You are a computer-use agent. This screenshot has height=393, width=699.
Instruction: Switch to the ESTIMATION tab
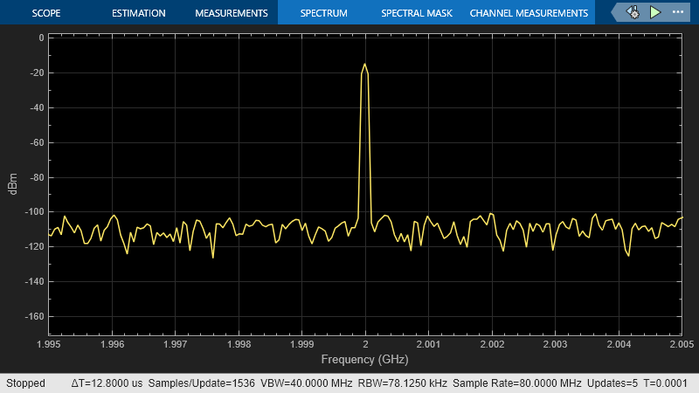point(138,13)
